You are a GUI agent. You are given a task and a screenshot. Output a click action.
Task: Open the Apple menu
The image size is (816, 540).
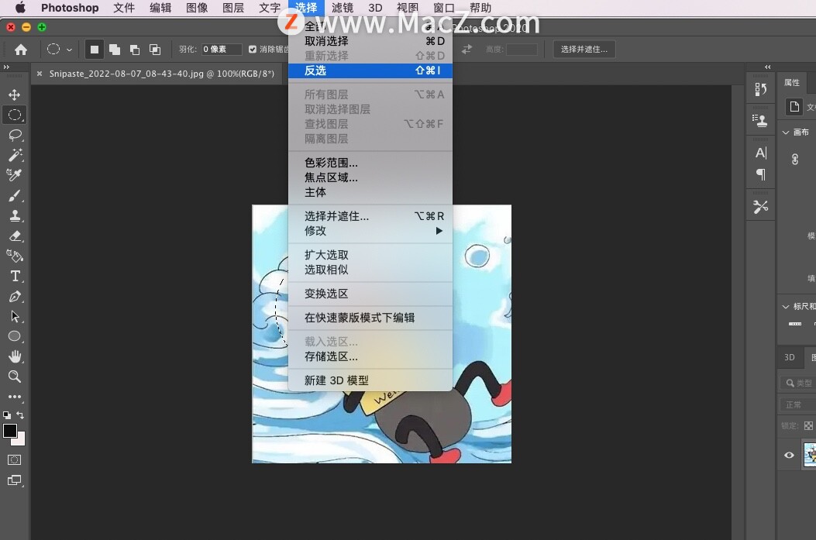coord(20,8)
